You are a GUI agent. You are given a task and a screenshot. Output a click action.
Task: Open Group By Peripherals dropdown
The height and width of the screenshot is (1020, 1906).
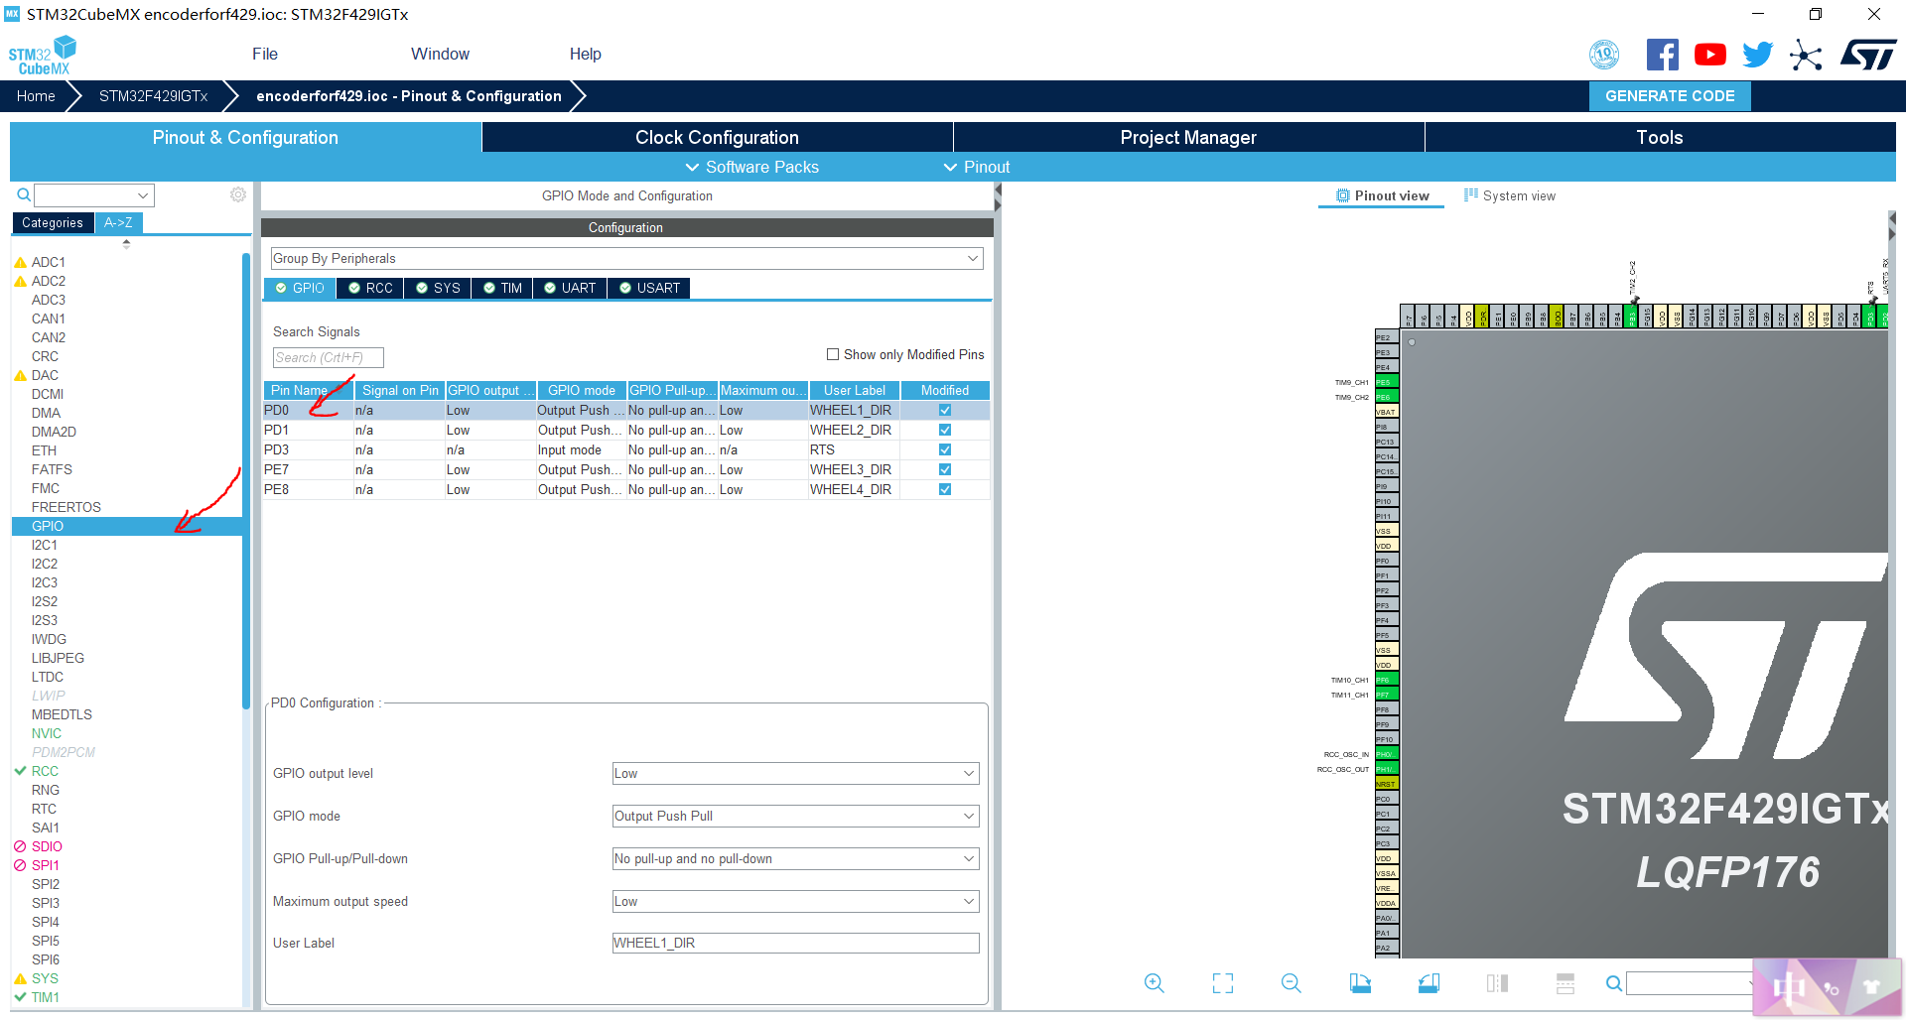point(626,258)
